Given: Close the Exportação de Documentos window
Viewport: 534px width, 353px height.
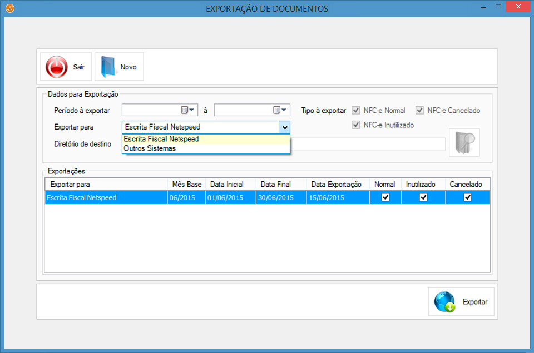Looking at the screenshot, I should [518, 7].
